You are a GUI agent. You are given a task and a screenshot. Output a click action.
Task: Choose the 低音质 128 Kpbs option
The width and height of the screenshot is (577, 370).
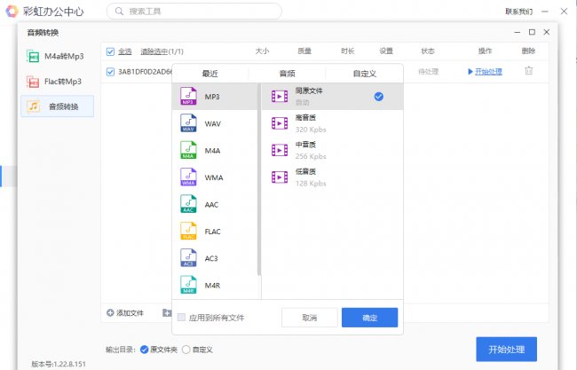pos(332,177)
